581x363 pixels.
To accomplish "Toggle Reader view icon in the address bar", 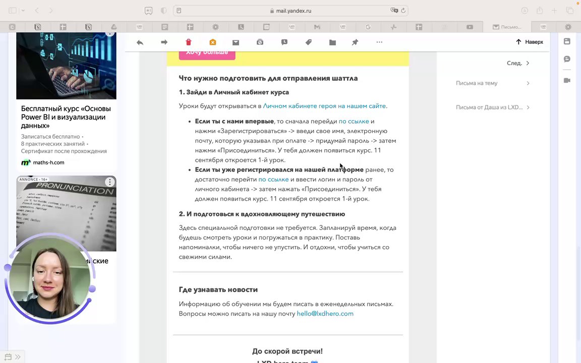I will pos(179,11).
